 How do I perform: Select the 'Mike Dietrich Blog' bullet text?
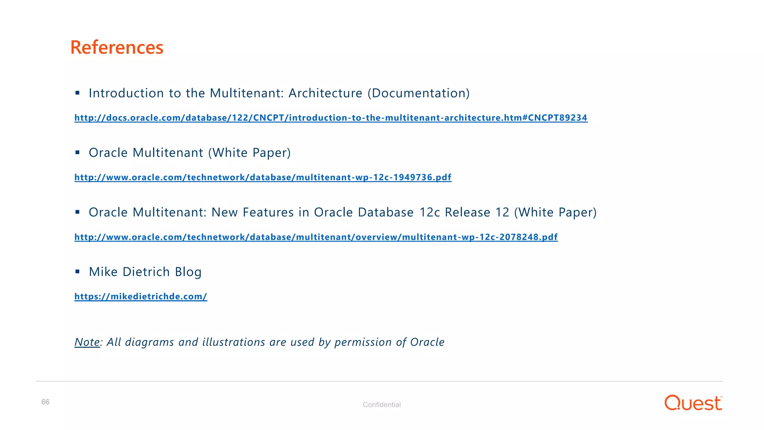click(x=145, y=272)
